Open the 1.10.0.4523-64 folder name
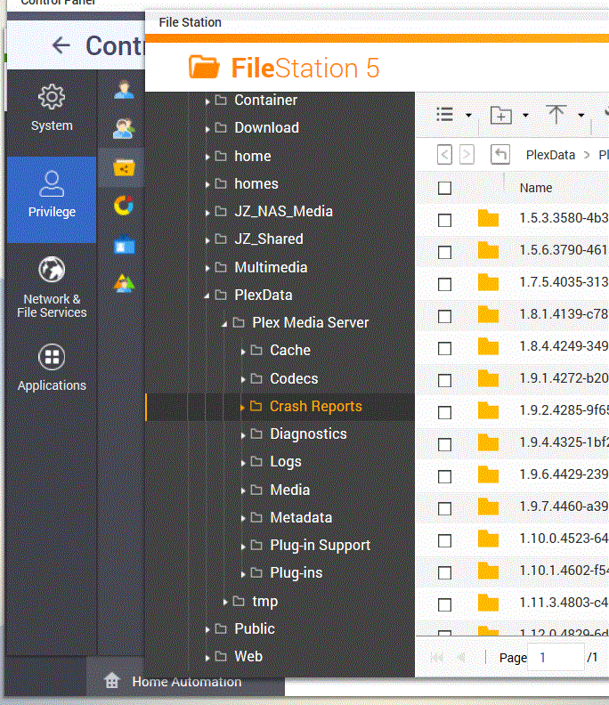609x705 pixels. coord(564,539)
